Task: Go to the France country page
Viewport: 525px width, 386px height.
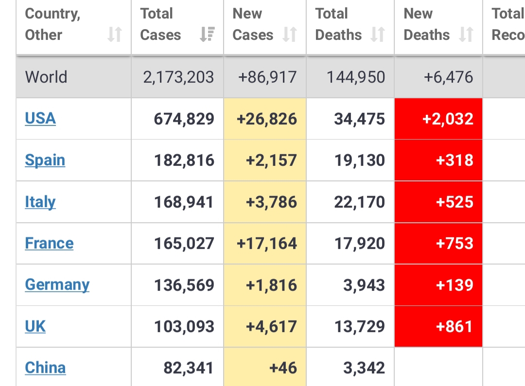Action: click(x=49, y=244)
